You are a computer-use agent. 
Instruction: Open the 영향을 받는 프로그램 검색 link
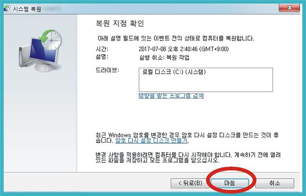[x=171, y=95]
